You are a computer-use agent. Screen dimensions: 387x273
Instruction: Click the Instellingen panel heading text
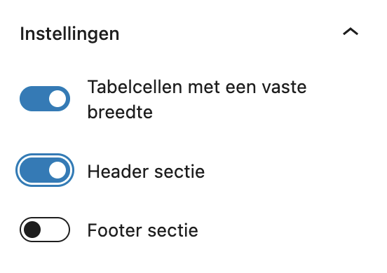click(x=69, y=34)
